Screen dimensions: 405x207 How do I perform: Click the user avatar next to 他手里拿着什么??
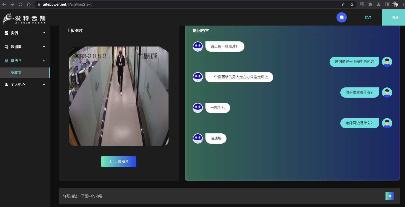(387, 92)
